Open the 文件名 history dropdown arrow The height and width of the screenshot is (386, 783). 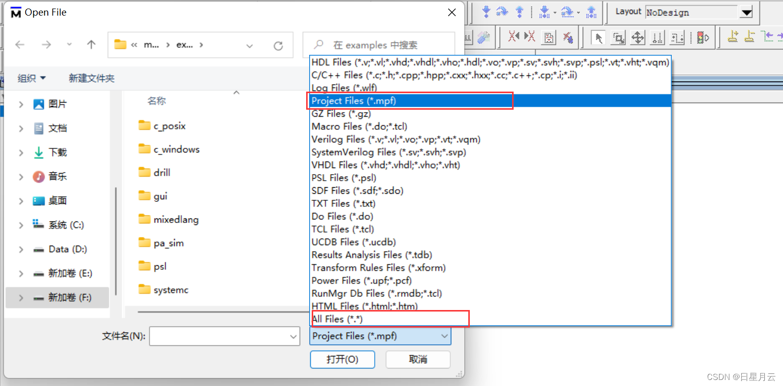[294, 336]
